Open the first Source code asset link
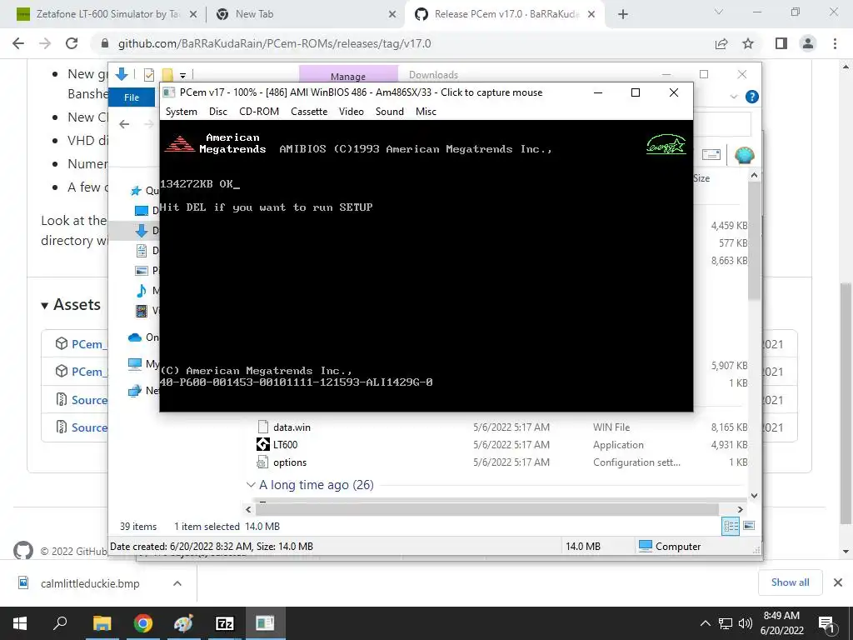The image size is (853, 640). pyautogui.click(x=89, y=400)
